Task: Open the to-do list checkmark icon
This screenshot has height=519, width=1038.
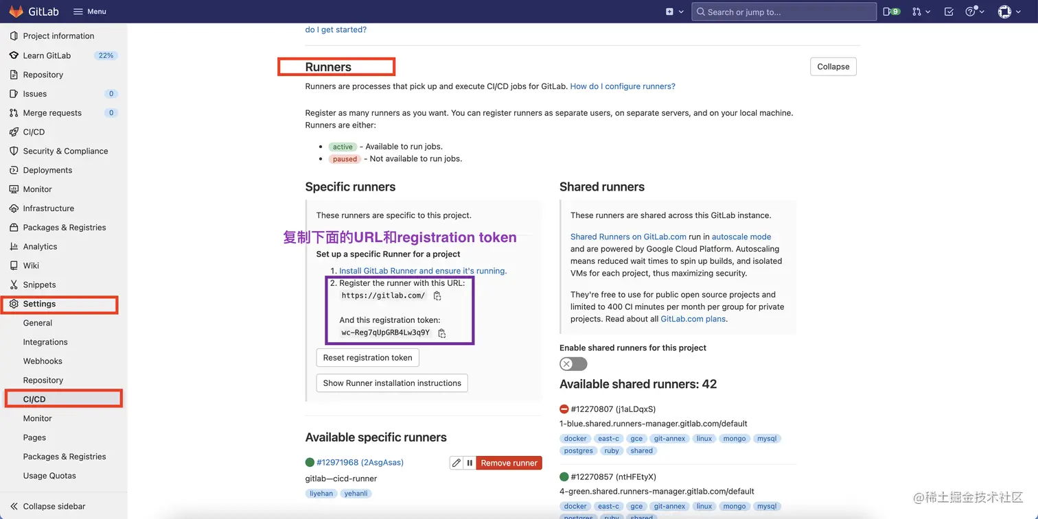Action: click(x=949, y=12)
